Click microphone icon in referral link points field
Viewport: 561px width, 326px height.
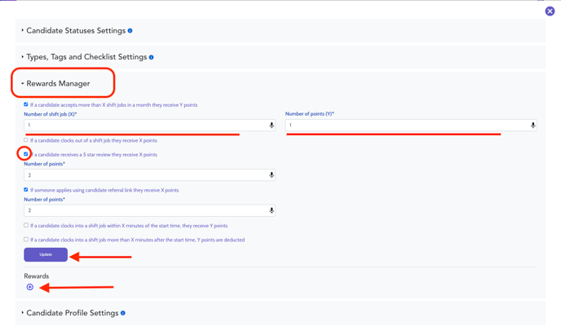tap(272, 210)
